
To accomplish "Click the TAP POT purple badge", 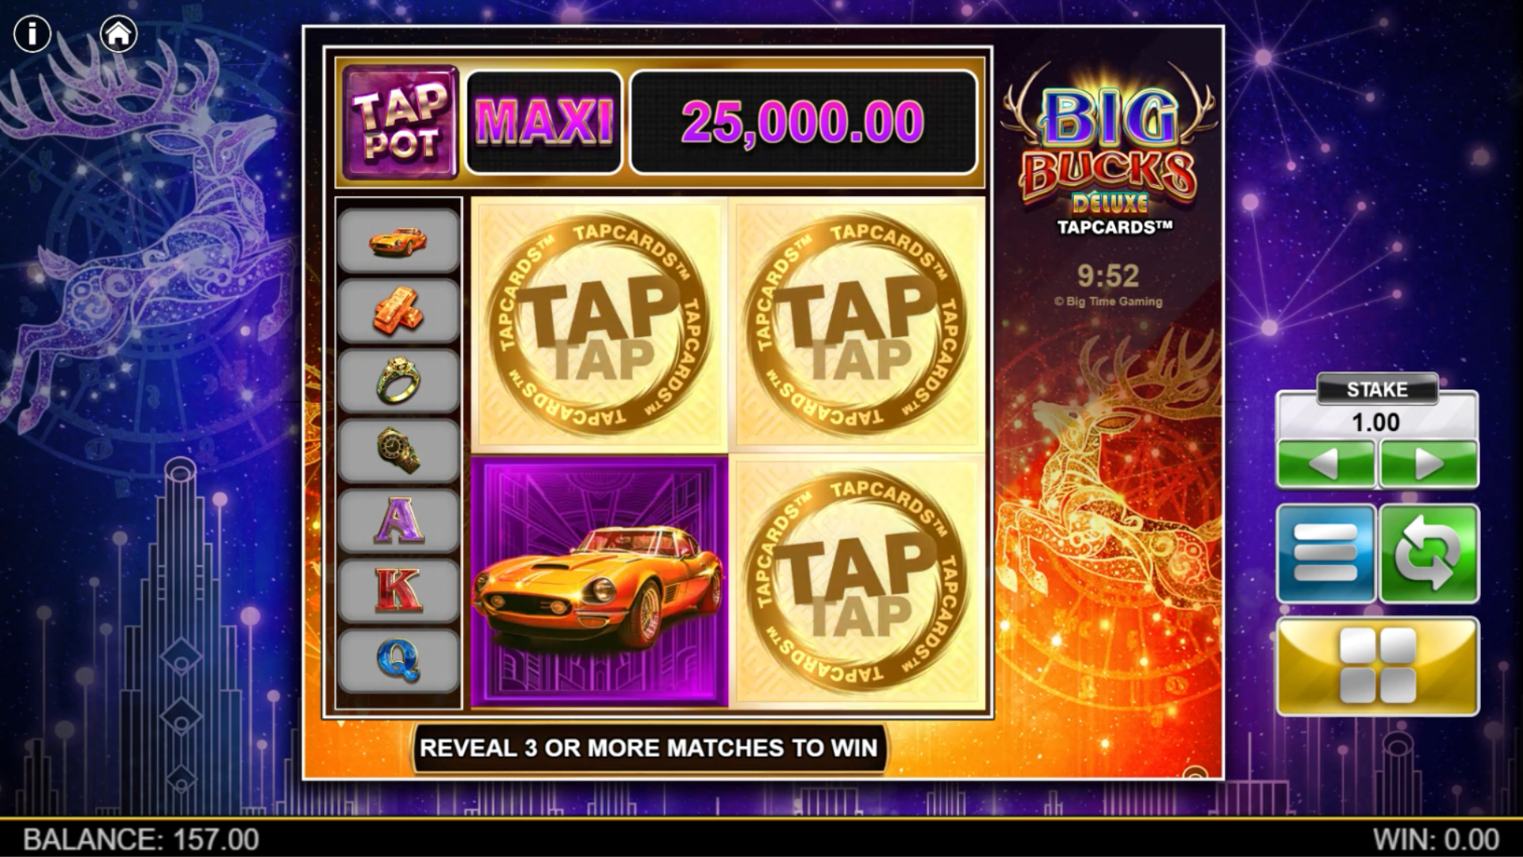I will pos(401,122).
